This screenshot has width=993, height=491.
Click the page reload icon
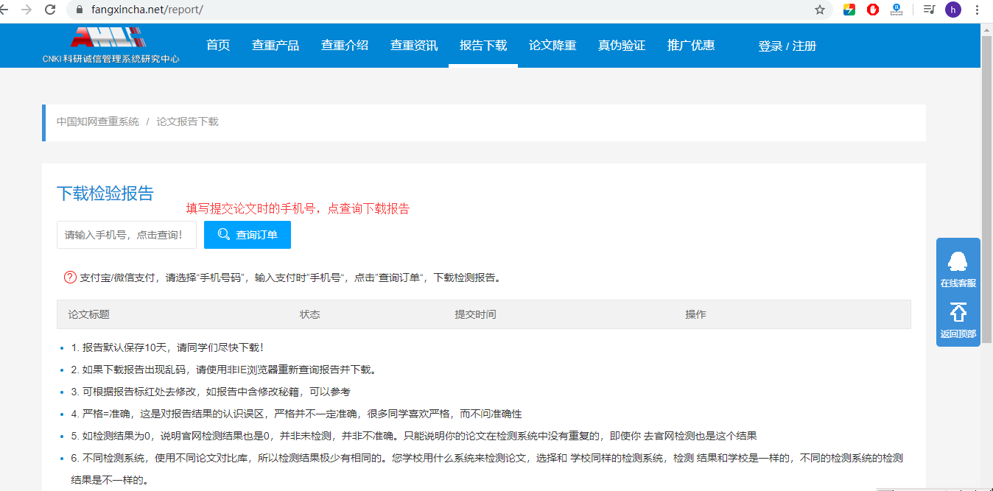49,11
